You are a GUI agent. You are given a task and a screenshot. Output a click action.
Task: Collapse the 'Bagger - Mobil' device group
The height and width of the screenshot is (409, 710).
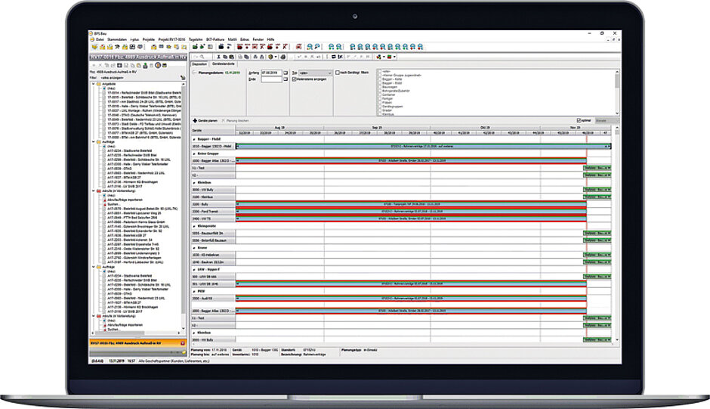point(194,140)
